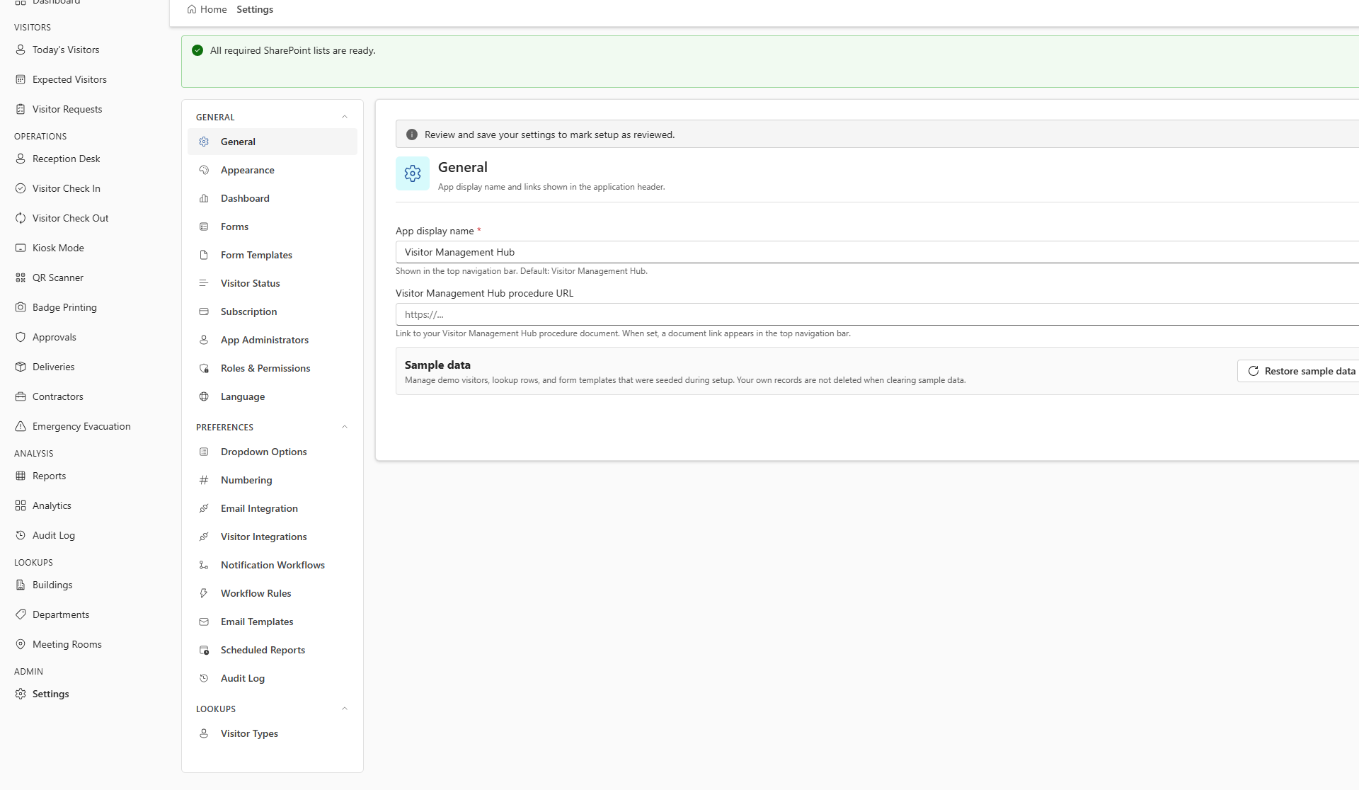This screenshot has width=1359, height=790.
Task: Click the Language globe icon
Action: pyautogui.click(x=204, y=396)
